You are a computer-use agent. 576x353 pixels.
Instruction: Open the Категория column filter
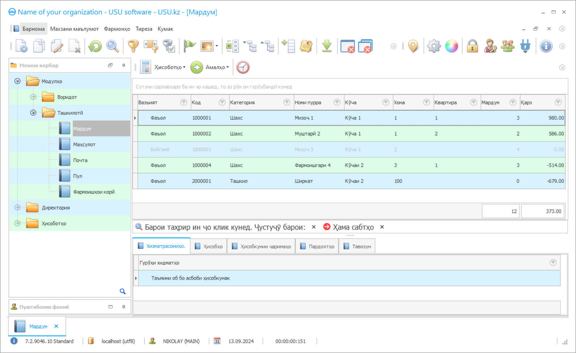coord(287,103)
